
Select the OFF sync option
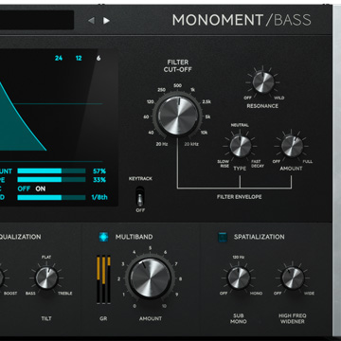(x=24, y=188)
